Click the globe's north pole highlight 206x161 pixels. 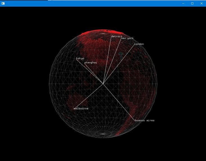pyautogui.click(x=103, y=34)
